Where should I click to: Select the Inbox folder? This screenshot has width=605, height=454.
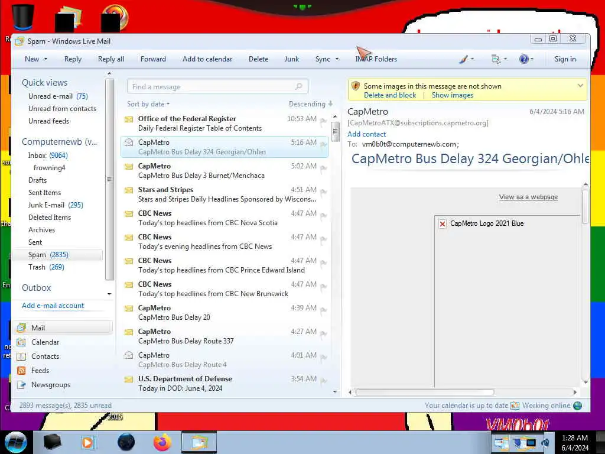pos(48,155)
